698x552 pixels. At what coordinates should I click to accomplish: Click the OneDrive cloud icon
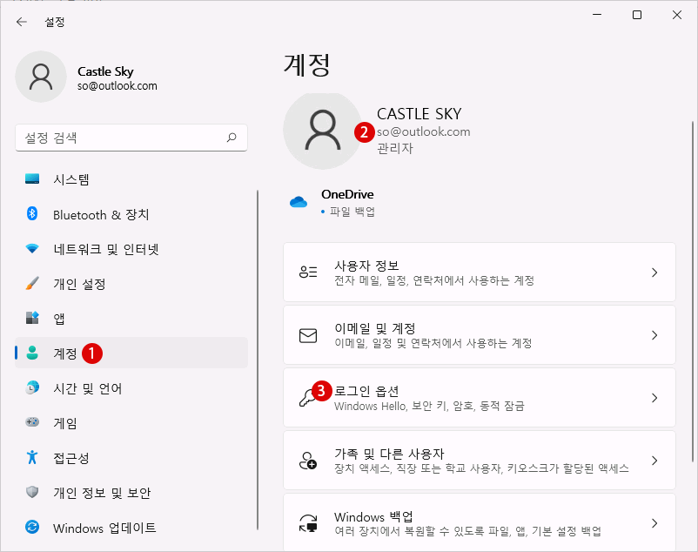[x=299, y=202]
